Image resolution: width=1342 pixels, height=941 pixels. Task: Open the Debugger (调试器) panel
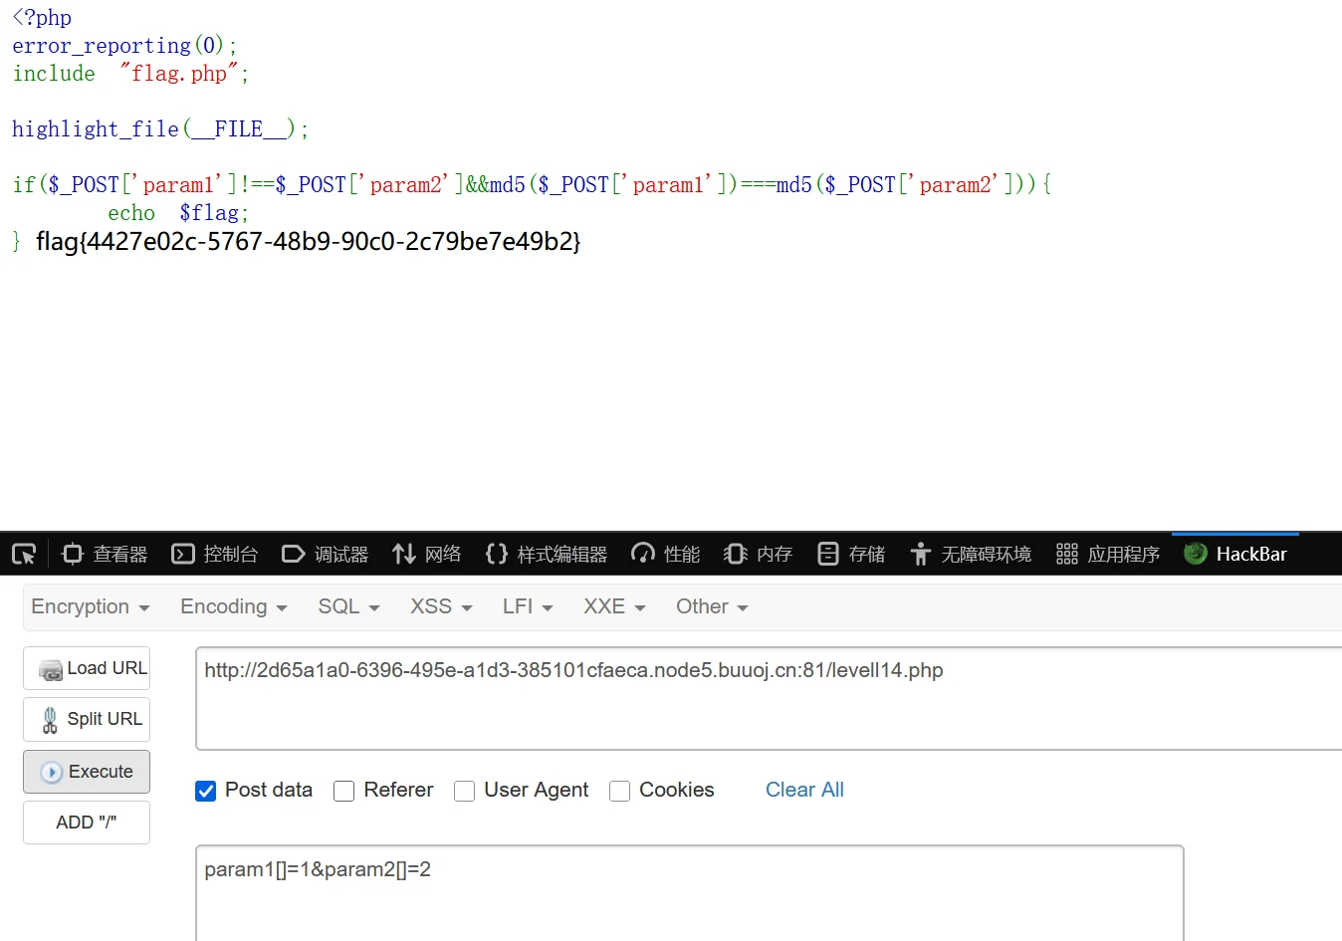point(326,554)
